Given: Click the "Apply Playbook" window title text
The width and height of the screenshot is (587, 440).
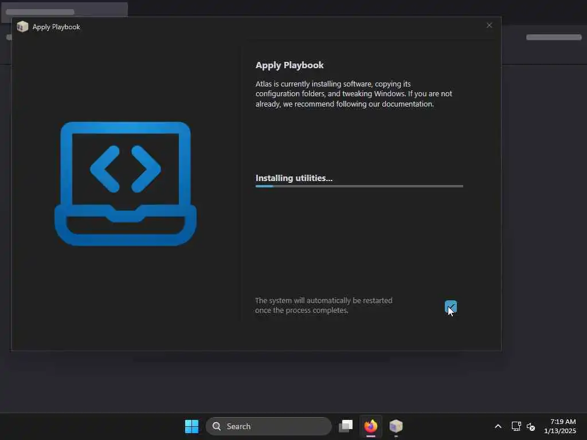Looking at the screenshot, I should point(56,27).
